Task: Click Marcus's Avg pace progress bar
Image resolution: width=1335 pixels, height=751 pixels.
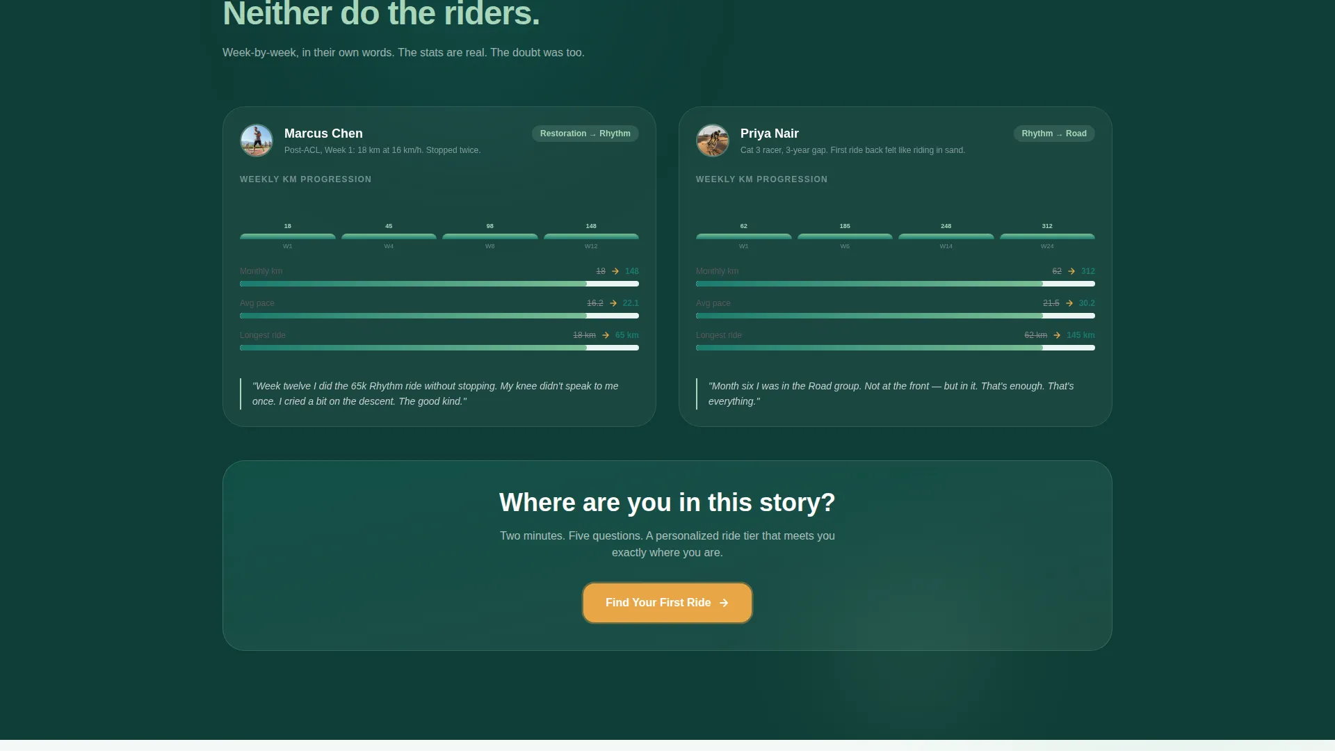Action: coord(439,316)
